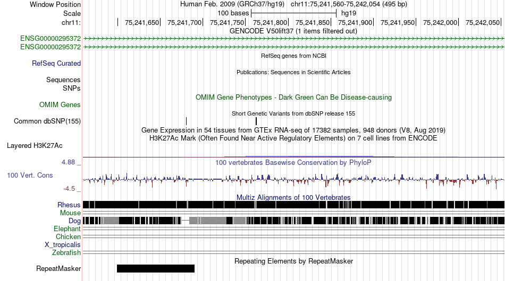Screen dimensions: 505x281
Task: Click RefSeq genes from NCBI title
Action: coord(293,56)
